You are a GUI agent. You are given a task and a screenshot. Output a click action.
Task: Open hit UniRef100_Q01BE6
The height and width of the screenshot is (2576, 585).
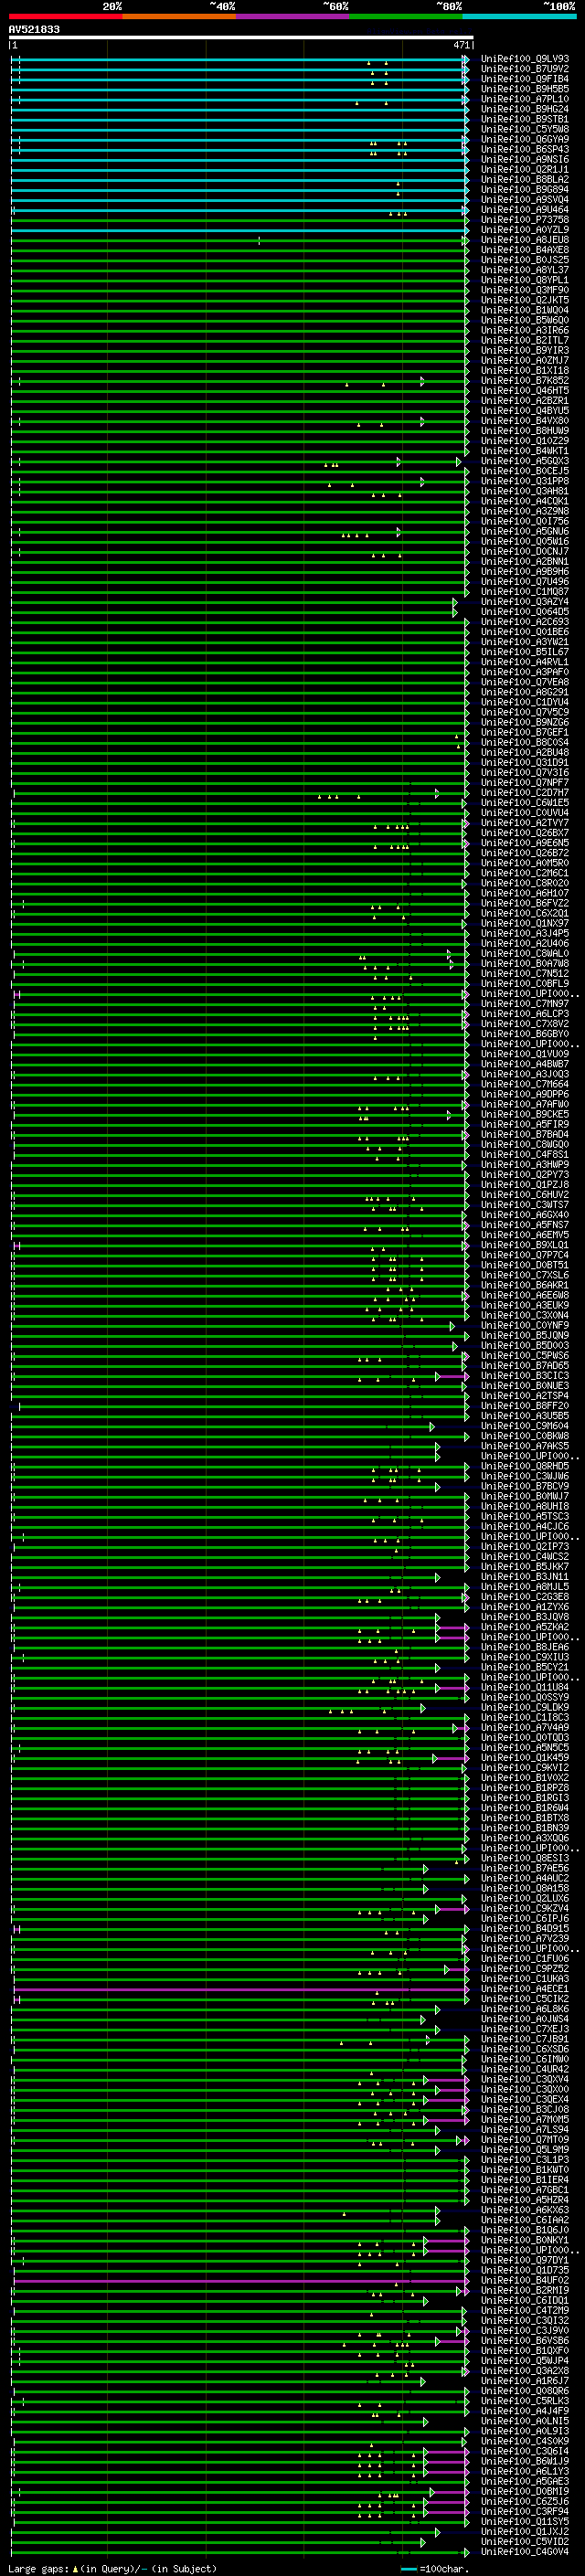click(525, 631)
